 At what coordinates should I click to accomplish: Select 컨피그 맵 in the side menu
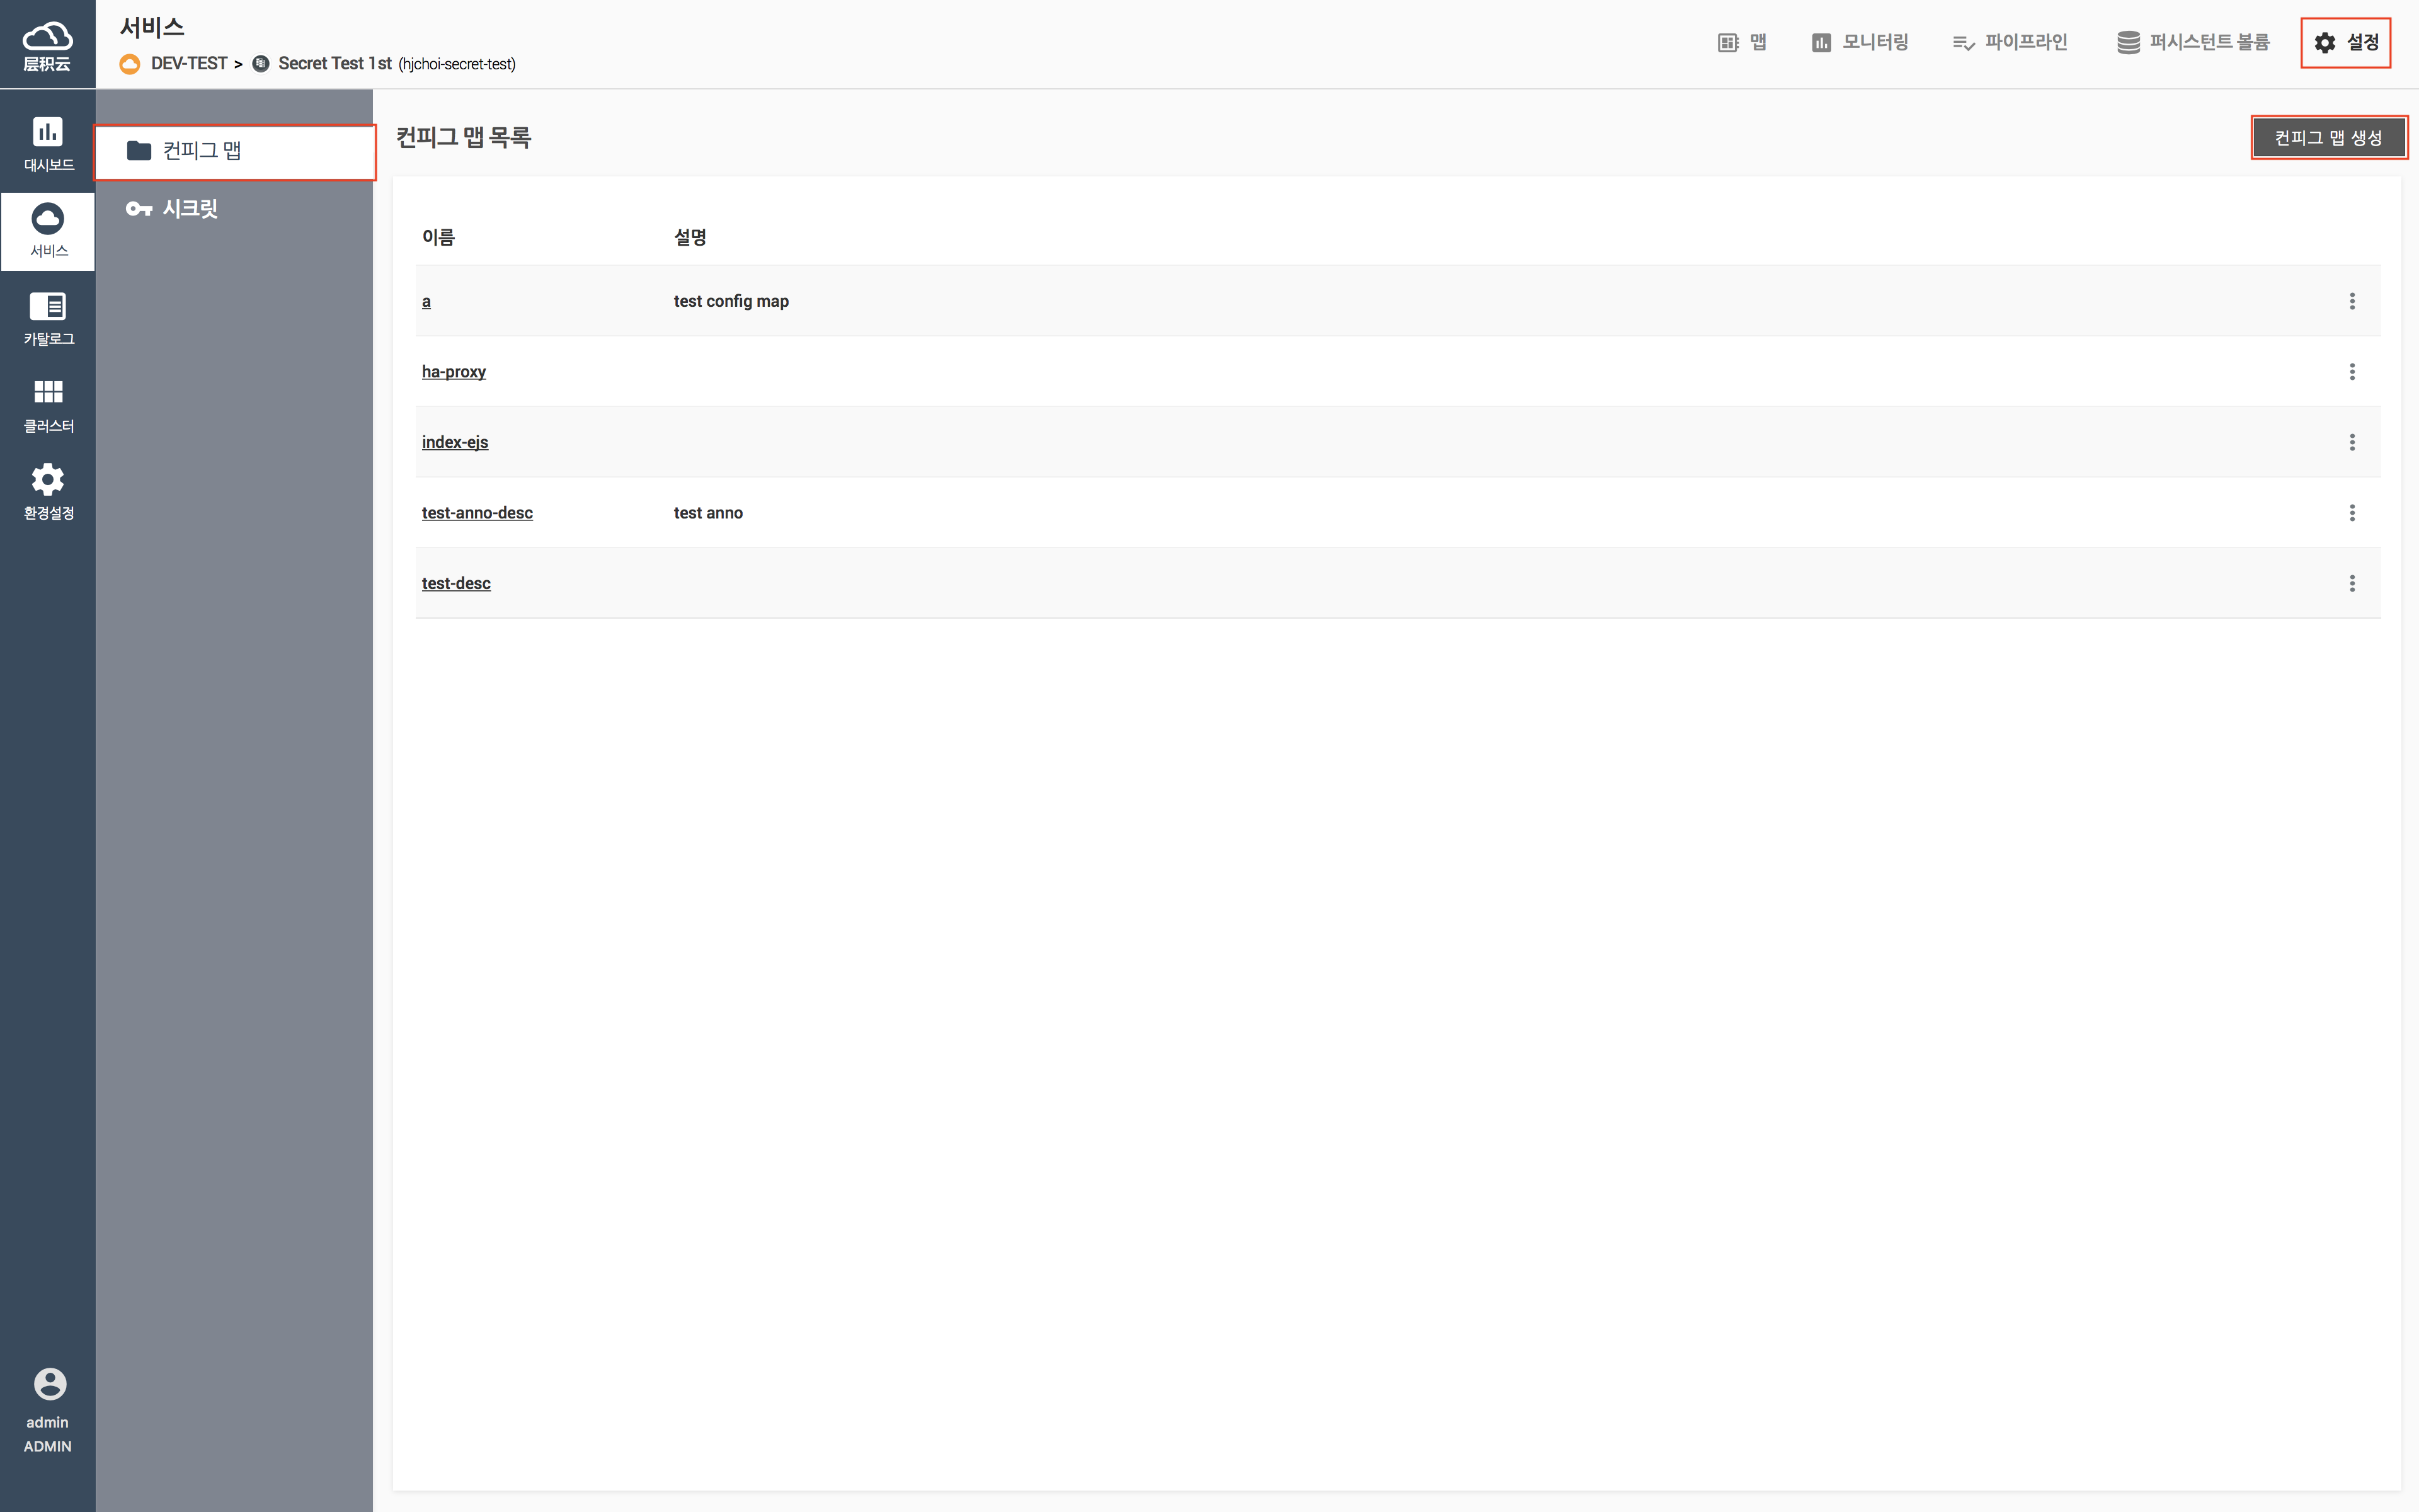(235, 151)
